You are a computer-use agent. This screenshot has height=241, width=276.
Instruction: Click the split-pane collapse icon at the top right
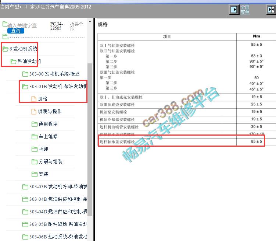(271, 9)
